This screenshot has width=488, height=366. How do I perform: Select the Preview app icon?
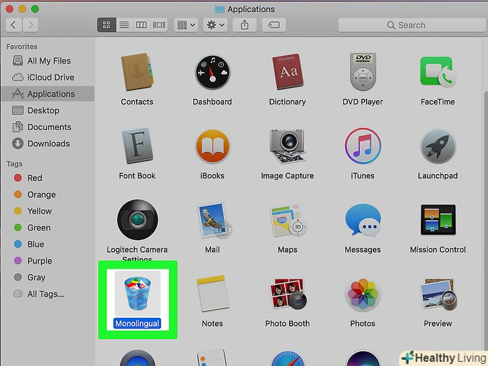click(x=439, y=294)
